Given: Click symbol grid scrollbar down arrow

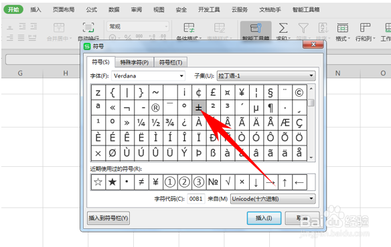Looking at the screenshot, I should tap(311, 158).
